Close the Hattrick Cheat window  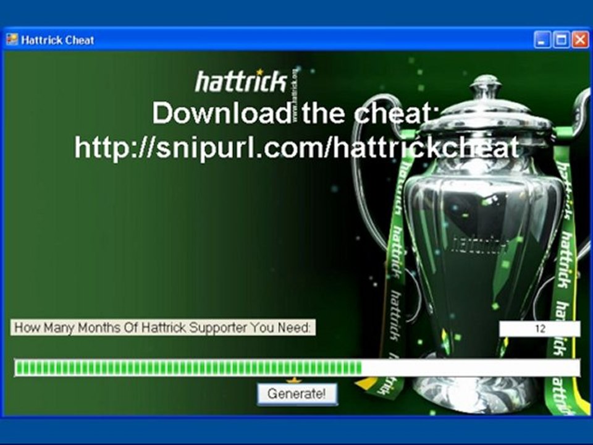(x=580, y=40)
